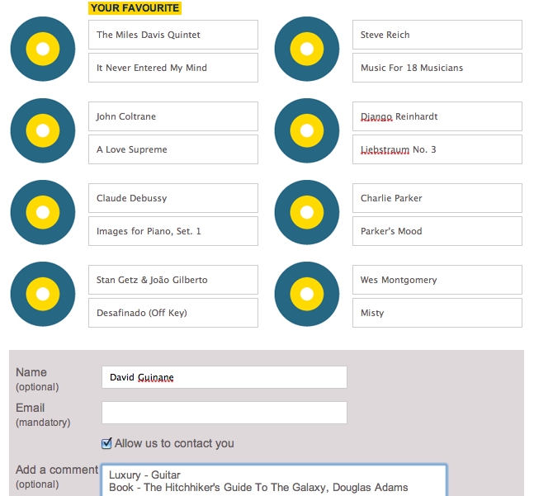Viewport: 534px width, 496px height.
Task: Uncheck Allow us to contact you checkbox
Action: pos(106,443)
